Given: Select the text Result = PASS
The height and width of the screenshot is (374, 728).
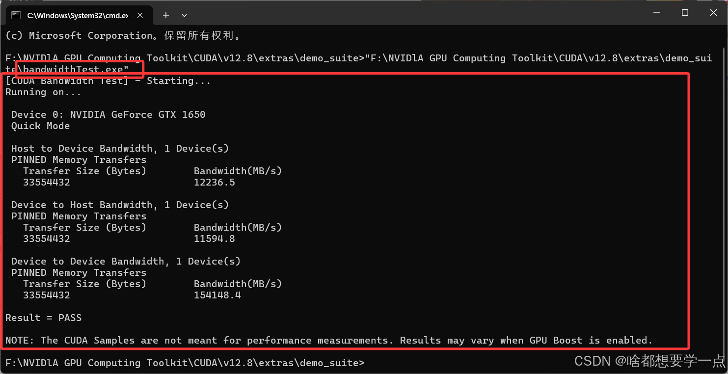Looking at the screenshot, I should (x=43, y=318).
